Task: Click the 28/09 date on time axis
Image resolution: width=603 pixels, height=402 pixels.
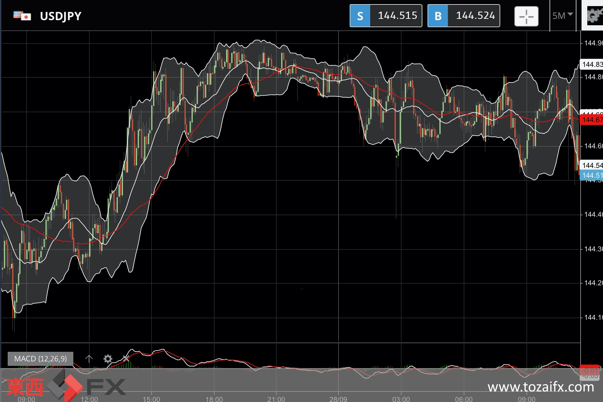Action: click(x=338, y=399)
